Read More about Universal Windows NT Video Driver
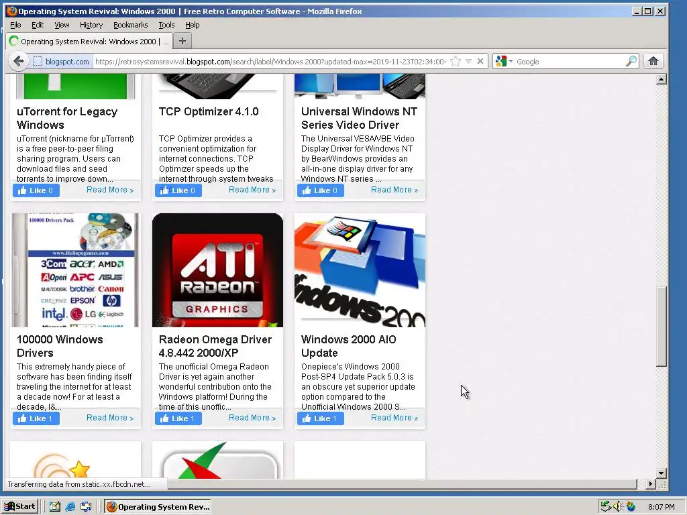This screenshot has width=687, height=515. point(394,190)
